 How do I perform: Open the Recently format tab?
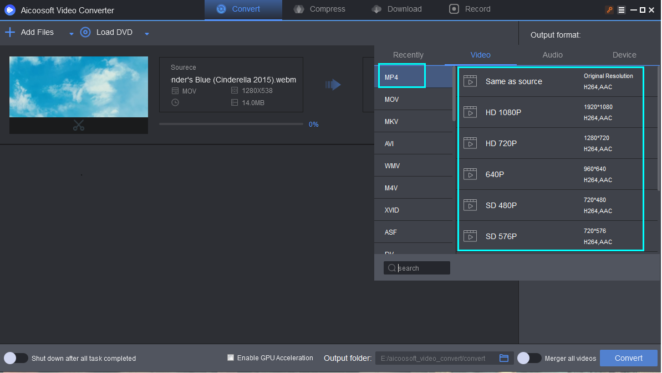408,55
